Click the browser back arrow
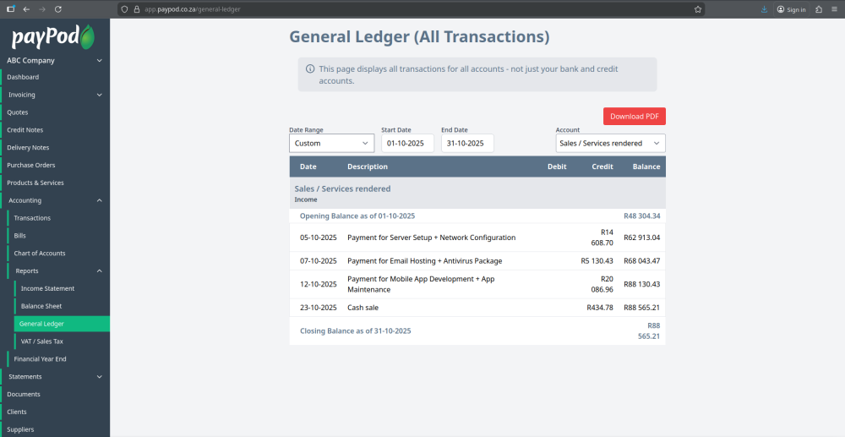 [26, 9]
